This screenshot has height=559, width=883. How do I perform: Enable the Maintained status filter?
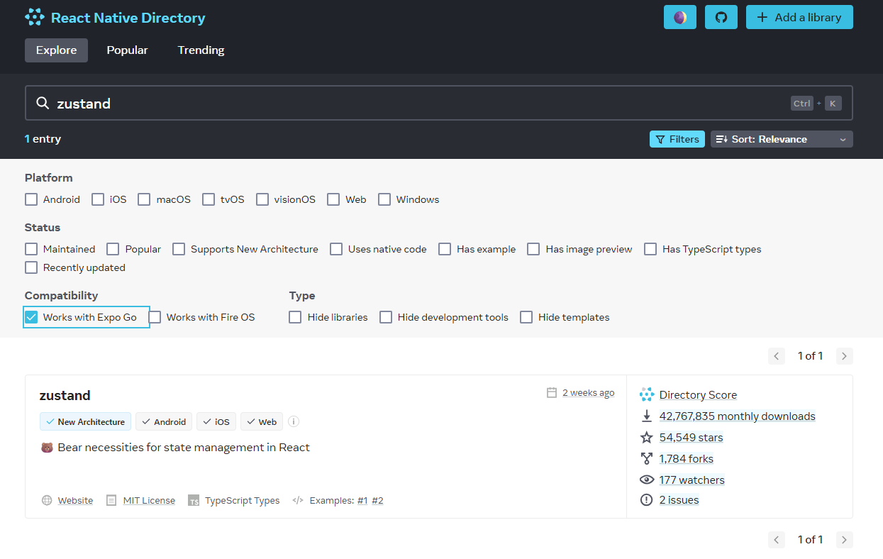[31, 249]
